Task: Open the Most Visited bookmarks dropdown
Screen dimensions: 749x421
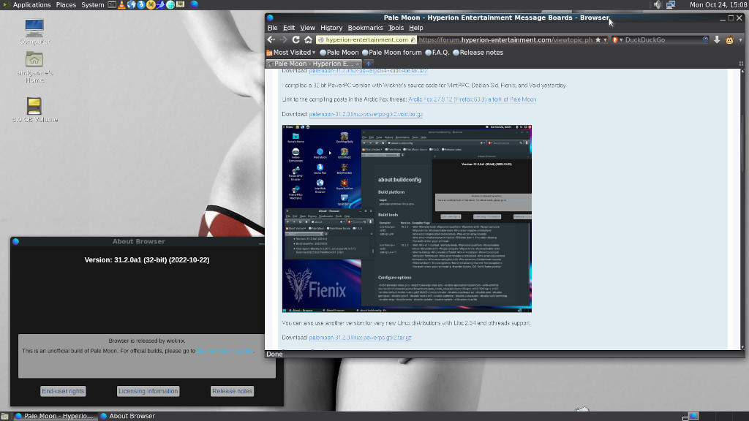Action: click(x=291, y=53)
